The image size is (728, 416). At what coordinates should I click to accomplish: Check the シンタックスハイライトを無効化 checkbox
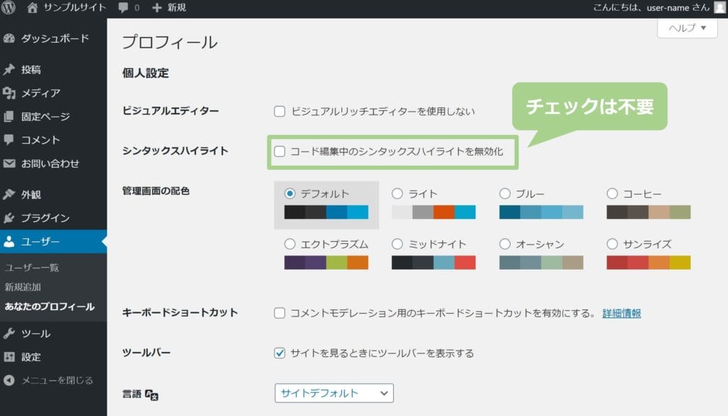coord(280,151)
